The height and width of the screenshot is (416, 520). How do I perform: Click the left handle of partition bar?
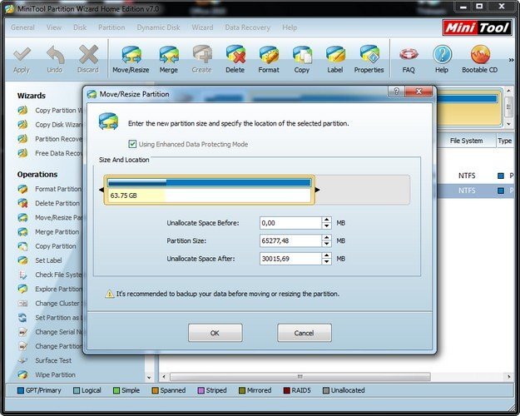pos(102,190)
